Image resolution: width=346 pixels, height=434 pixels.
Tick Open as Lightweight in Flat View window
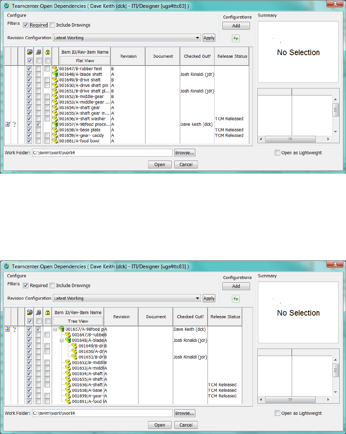(x=277, y=152)
